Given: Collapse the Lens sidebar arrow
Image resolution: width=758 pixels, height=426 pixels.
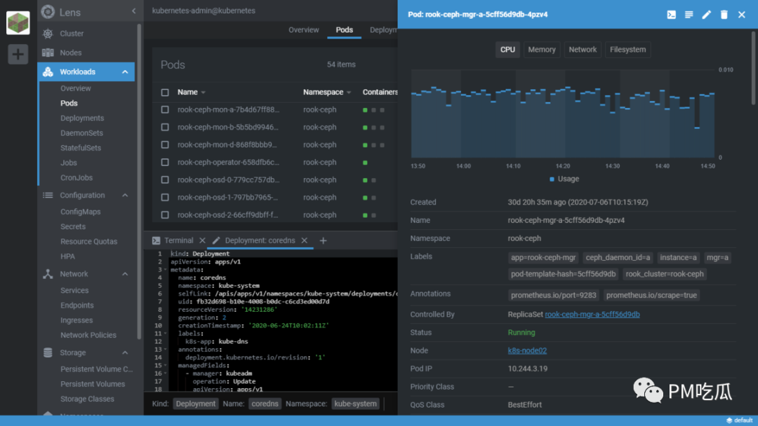Looking at the screenshot, I should pyautogui.click(x=134, y=11).
